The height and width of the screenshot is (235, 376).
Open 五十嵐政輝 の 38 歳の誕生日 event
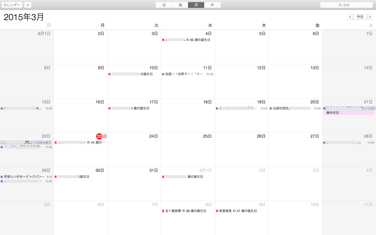pyautogui.click(x=188, y=211)
